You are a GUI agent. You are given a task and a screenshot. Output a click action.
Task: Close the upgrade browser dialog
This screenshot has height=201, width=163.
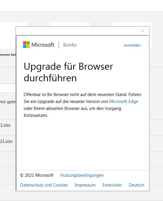[143, 31]
